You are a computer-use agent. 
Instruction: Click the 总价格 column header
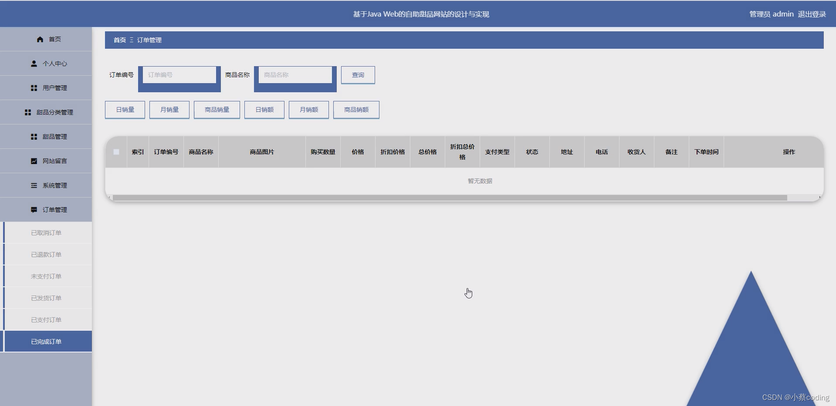click(x=427, y=152)
